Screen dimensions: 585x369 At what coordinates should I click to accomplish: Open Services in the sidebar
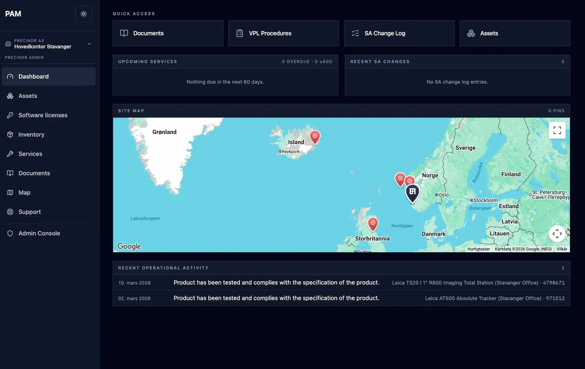(x=49, y=154)
